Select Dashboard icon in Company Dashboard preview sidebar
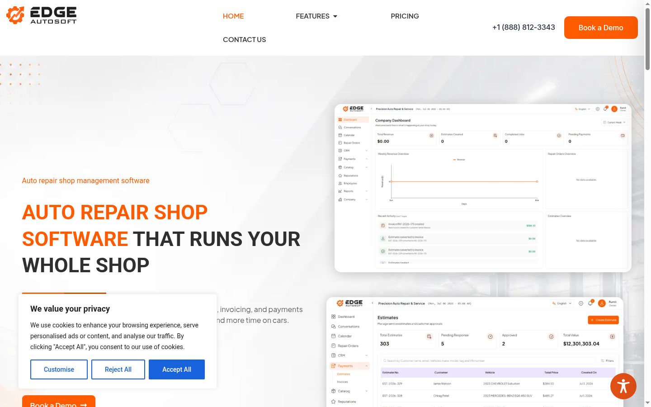 pos(340,120)
